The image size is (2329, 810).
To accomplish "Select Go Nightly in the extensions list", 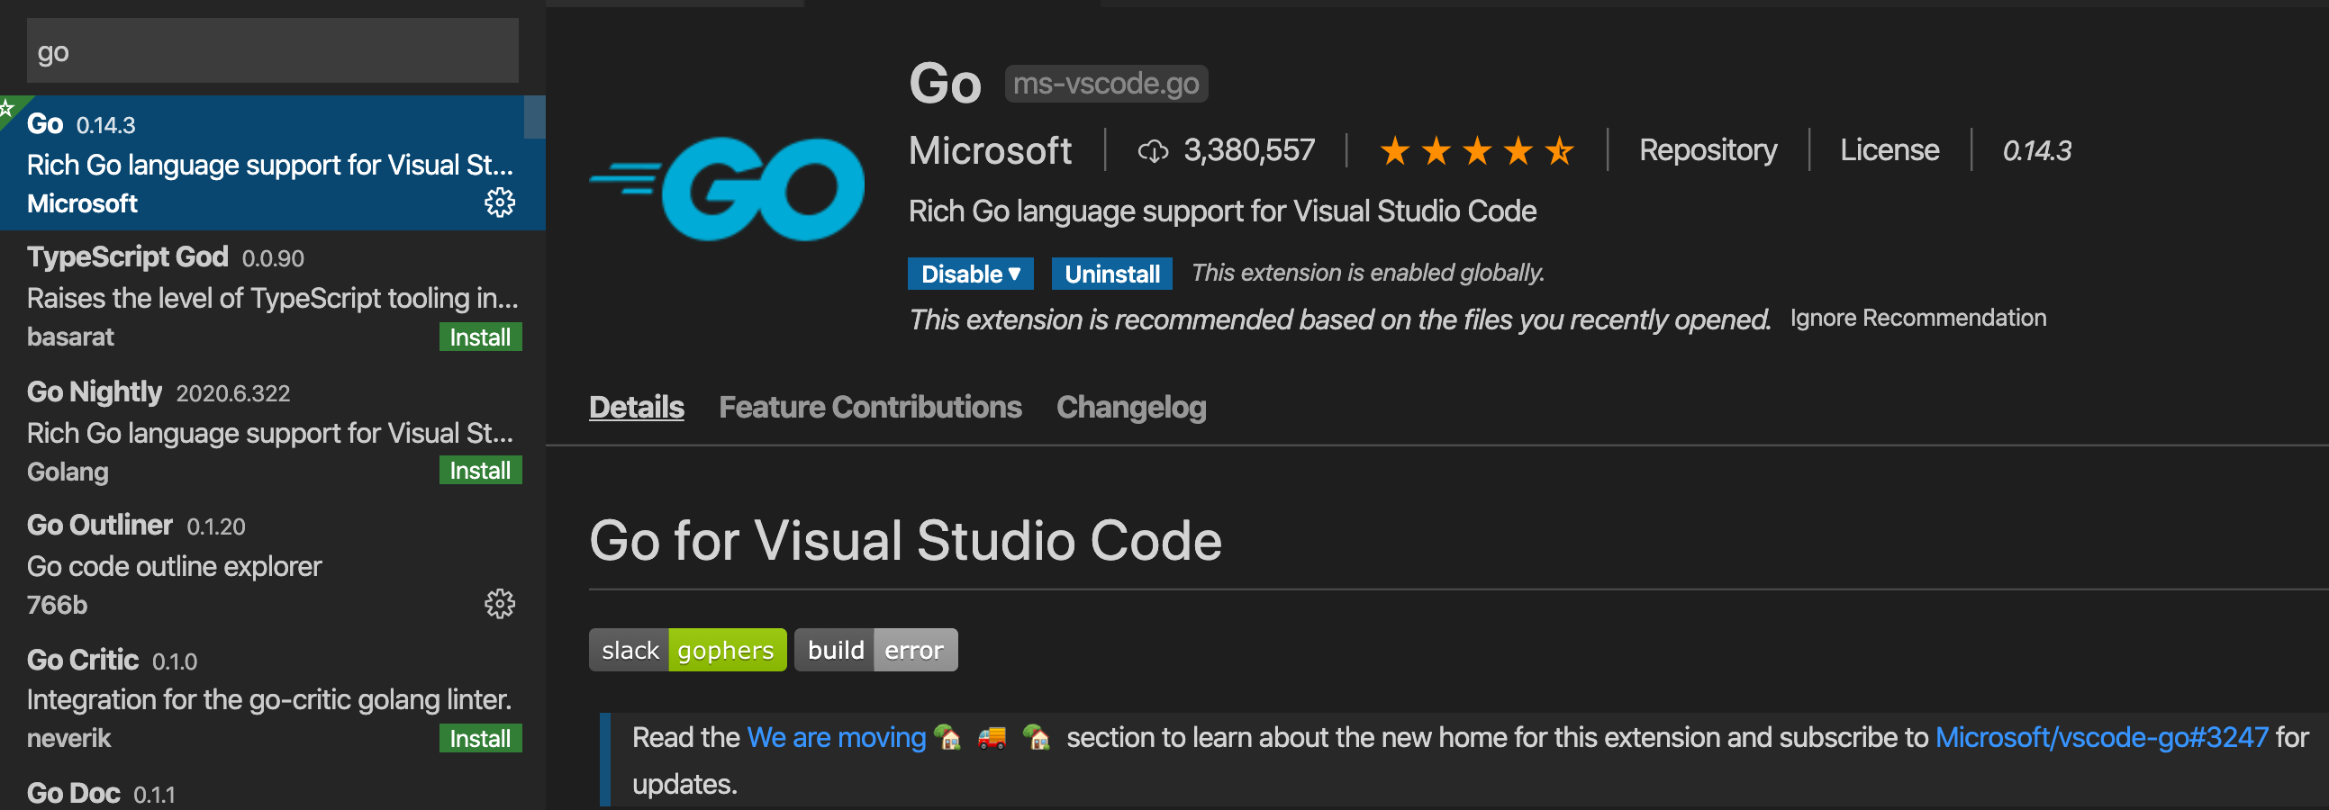I will pyautogui.click(x=272, y=432).
